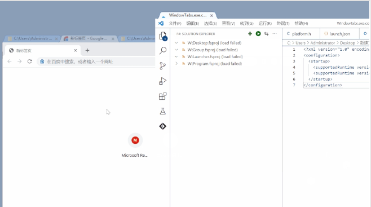Expand the WtProgram.fsproj node

[x=176, y=63]
